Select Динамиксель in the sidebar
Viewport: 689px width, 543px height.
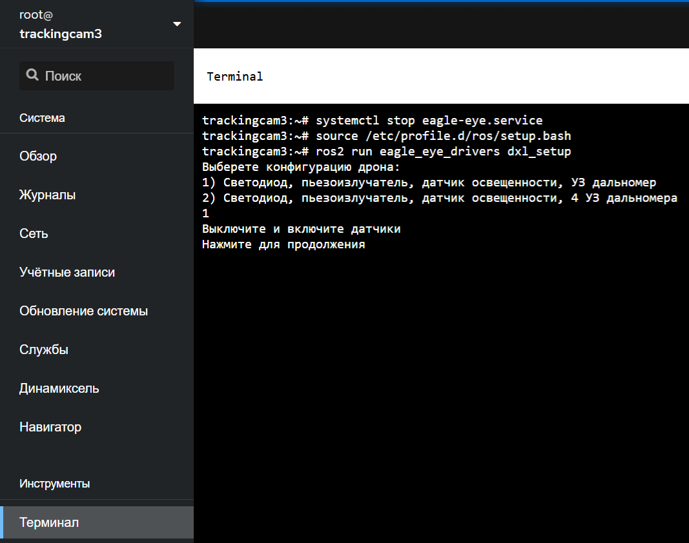(59, 388)
